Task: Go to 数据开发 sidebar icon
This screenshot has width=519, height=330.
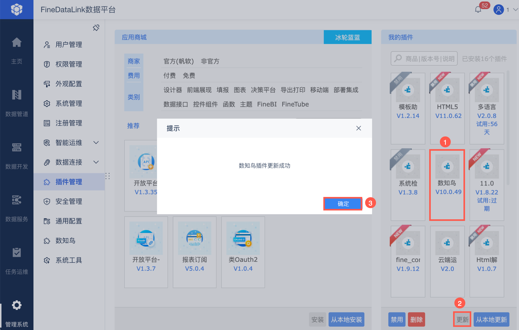Action: pos(17,147)
